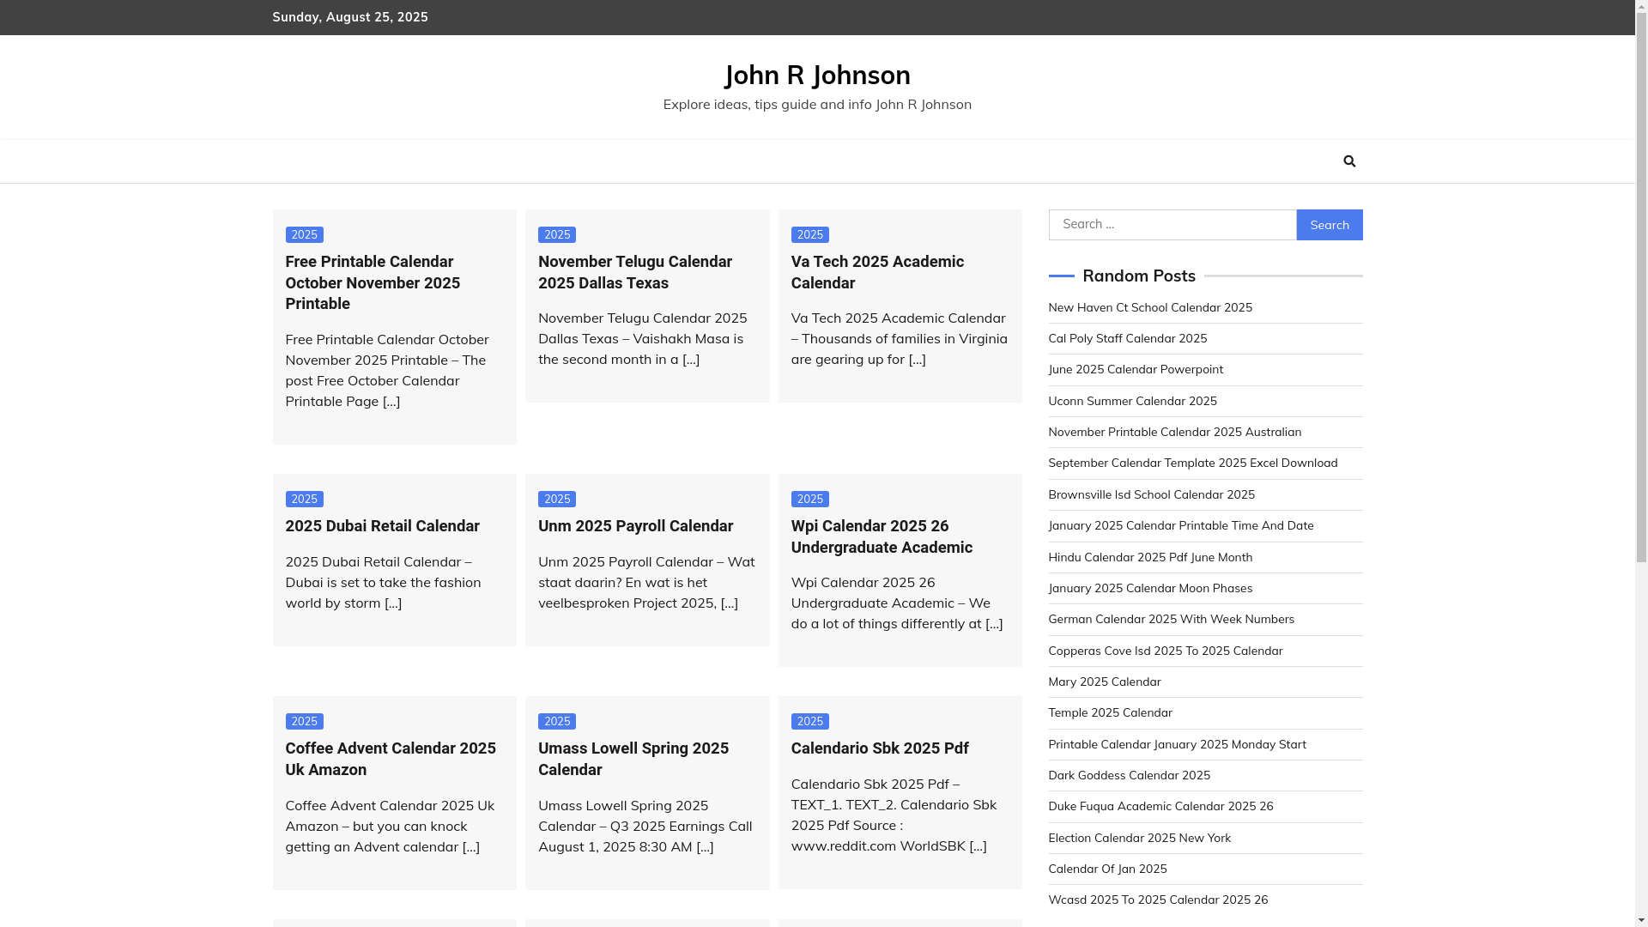Screen dimensions: 1648x927
Task: Open November Printable Calendar 2025 Australian
Action: [1174, 432]
